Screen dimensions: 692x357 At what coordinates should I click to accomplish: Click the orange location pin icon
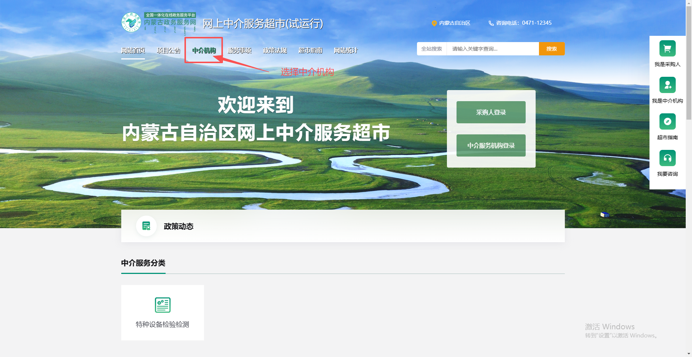tap(434, 23)
